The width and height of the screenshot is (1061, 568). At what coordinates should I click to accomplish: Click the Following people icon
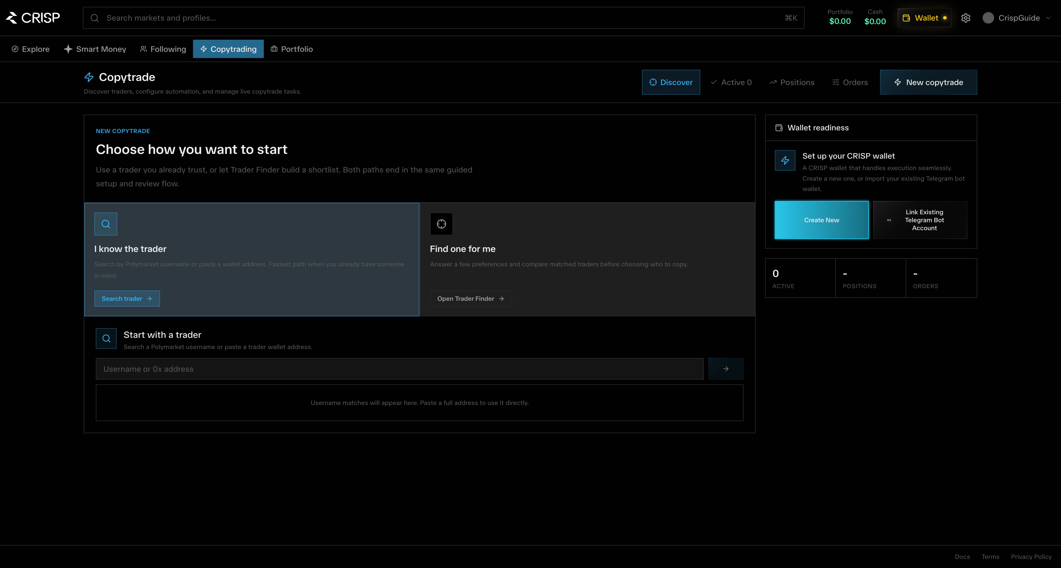pos(143,49)
